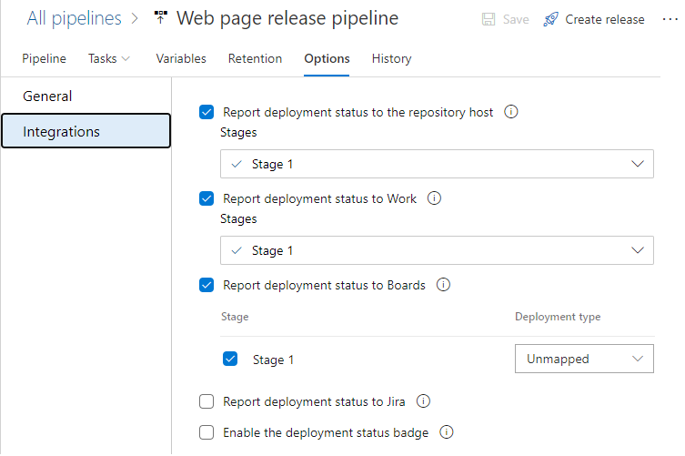Enable the deployment status badge checkbox
Viewport: 685px width, 456px height.
pos(207,432)
